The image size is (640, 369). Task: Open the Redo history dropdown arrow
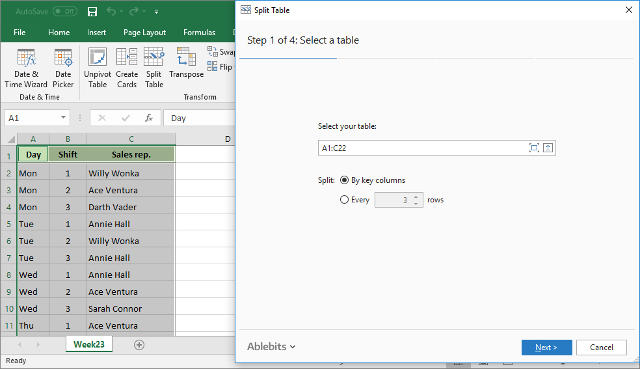[x=144, y=12]
